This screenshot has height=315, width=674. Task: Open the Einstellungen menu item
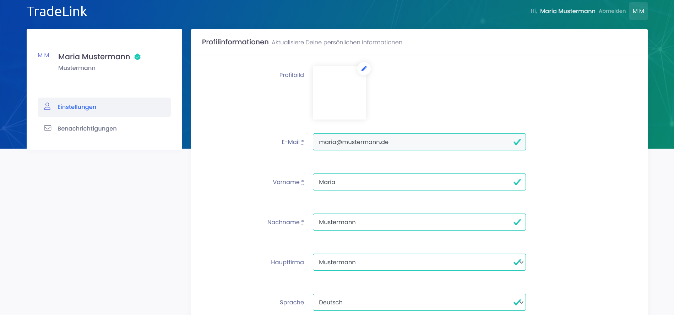pos(77,107)
